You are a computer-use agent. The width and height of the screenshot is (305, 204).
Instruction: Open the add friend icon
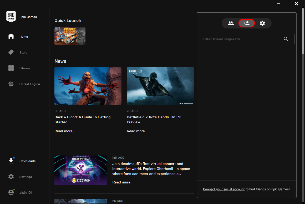coord(246,23)
